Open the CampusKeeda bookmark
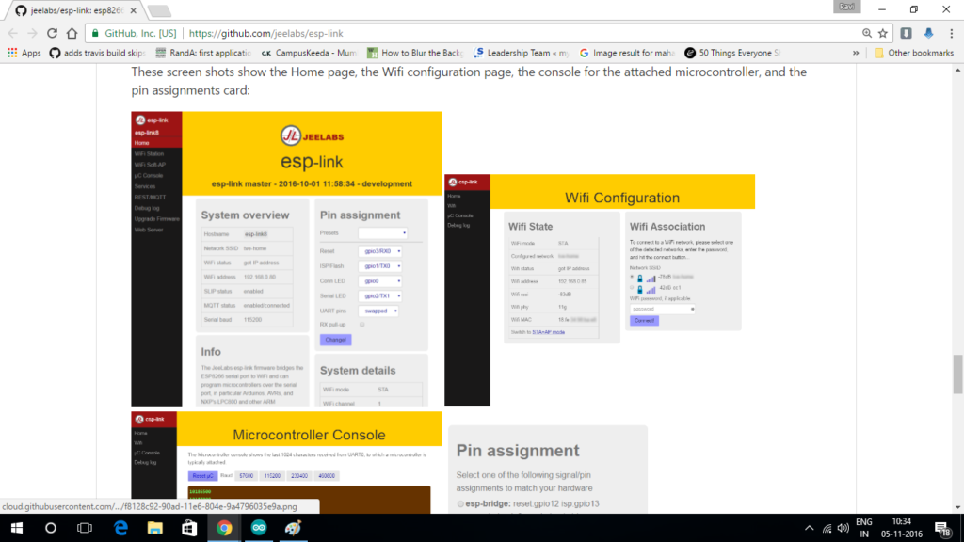964x542 pixels. click(309, 53)
